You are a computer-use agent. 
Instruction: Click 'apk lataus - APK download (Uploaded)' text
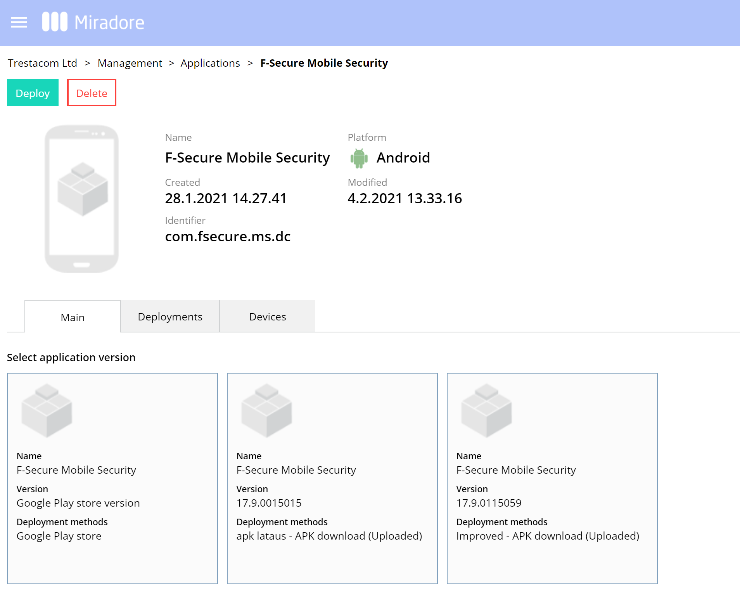click(x=329, y=536)
